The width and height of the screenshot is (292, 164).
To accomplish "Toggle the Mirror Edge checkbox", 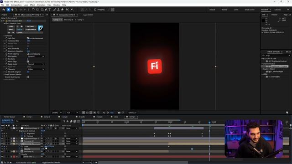I will click(28, 61).
